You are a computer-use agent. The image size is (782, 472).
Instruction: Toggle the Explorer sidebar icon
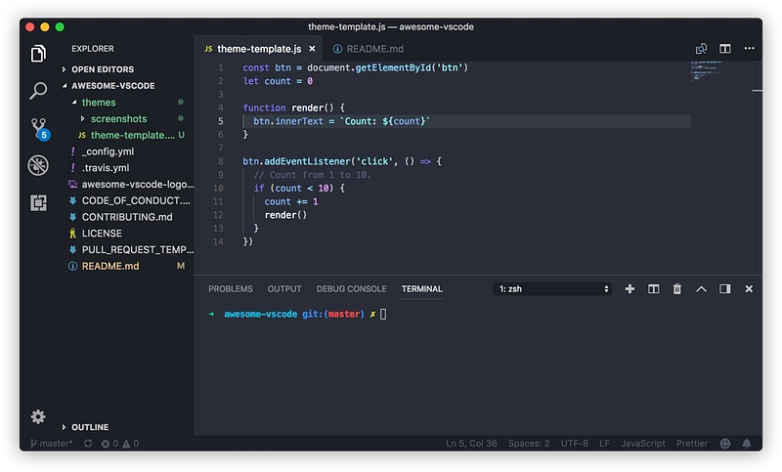coord(38,54)
